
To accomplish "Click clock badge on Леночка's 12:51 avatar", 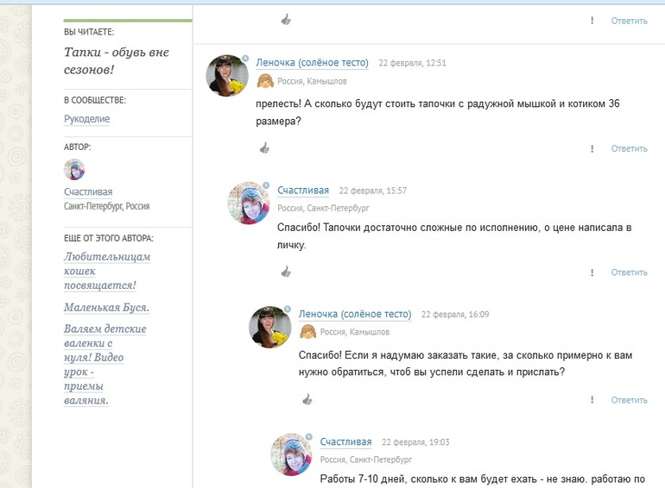I will pyautogui.click(x=245, y=58).
